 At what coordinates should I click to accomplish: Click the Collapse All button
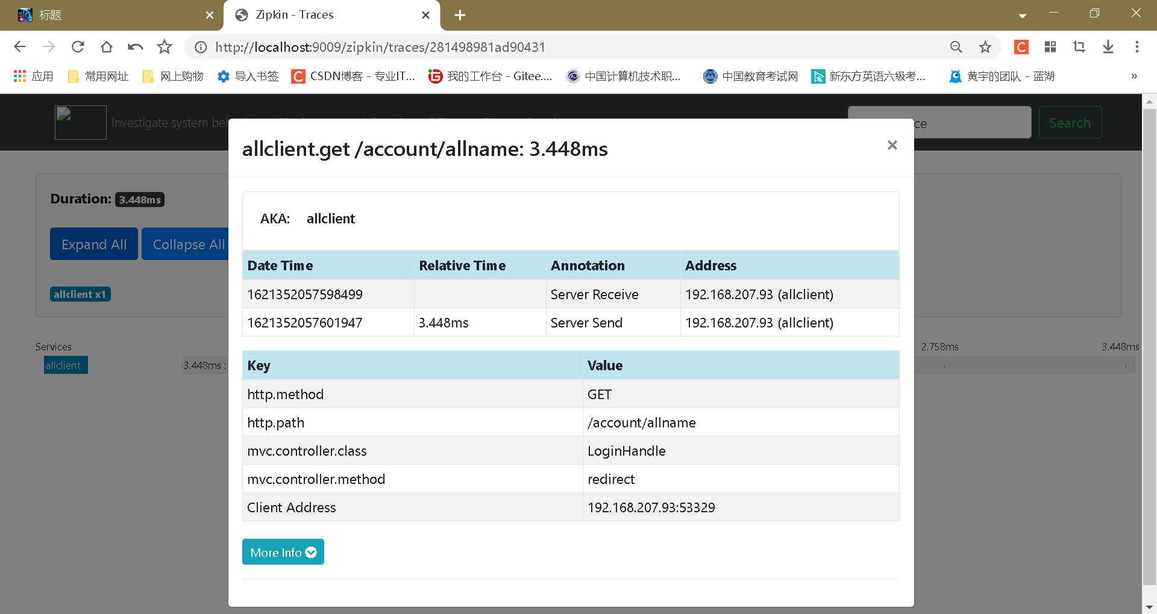pyautogui.click(x=186, y=244)
